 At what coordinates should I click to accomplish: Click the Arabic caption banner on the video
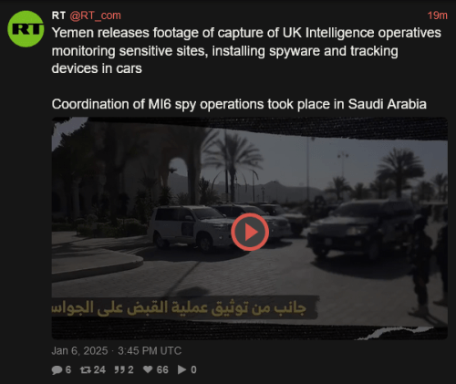tap(185, 307)
